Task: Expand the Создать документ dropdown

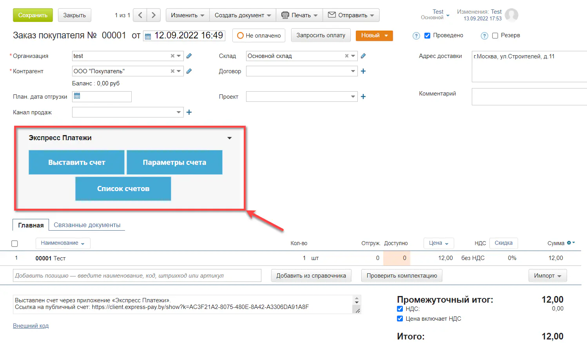Action: coord(243,15)
